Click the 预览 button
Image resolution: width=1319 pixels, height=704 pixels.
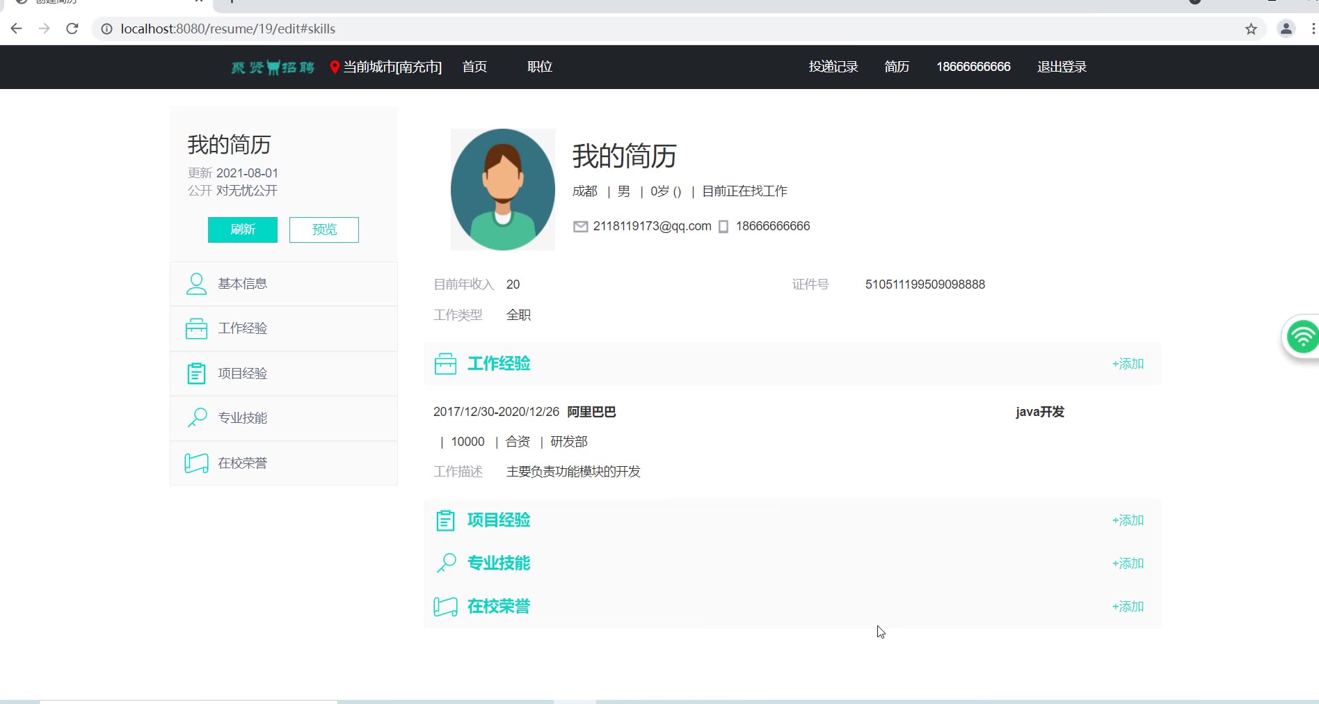(324, 230)
